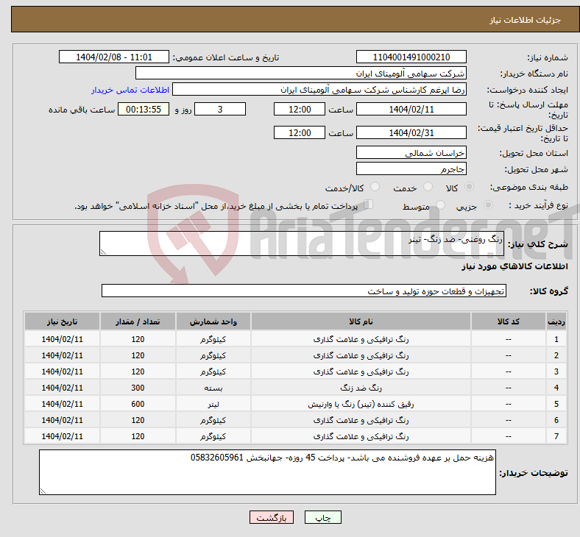Select the کالا radio button
The height and width of the screenshot is (537, 580).
click(469, 187)
